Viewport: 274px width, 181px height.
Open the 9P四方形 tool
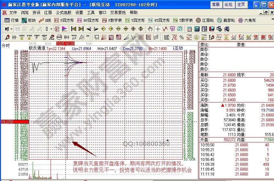coord(88,20)
